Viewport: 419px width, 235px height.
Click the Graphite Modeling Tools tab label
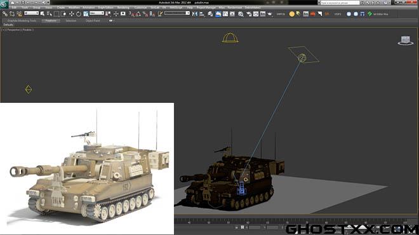[x=22, y=20]
